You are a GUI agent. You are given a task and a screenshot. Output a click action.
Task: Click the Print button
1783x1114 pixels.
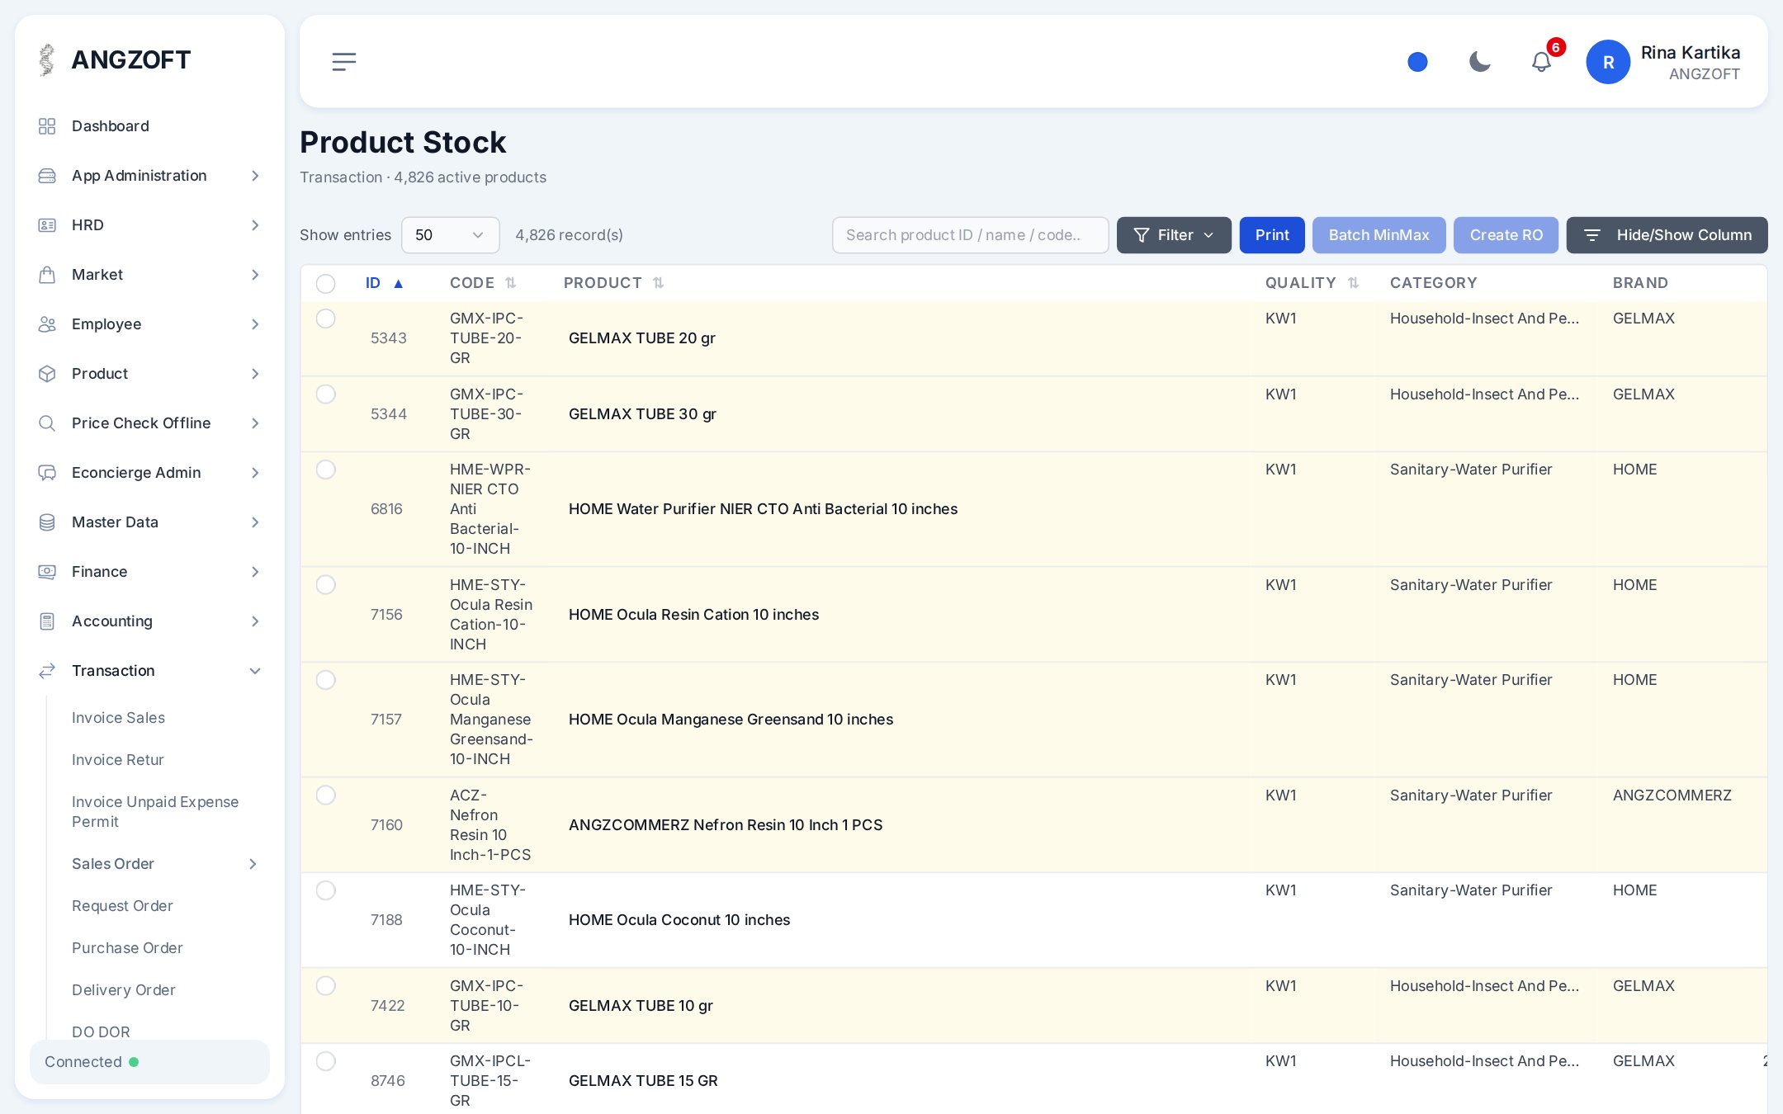(x=1271, y=235)
